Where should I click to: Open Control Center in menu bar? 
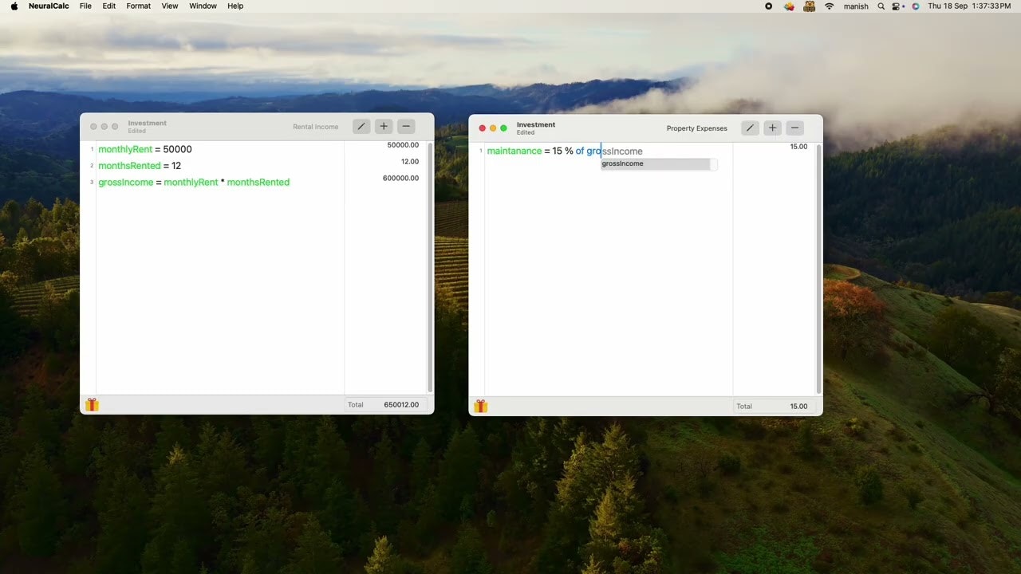point(897,6)
